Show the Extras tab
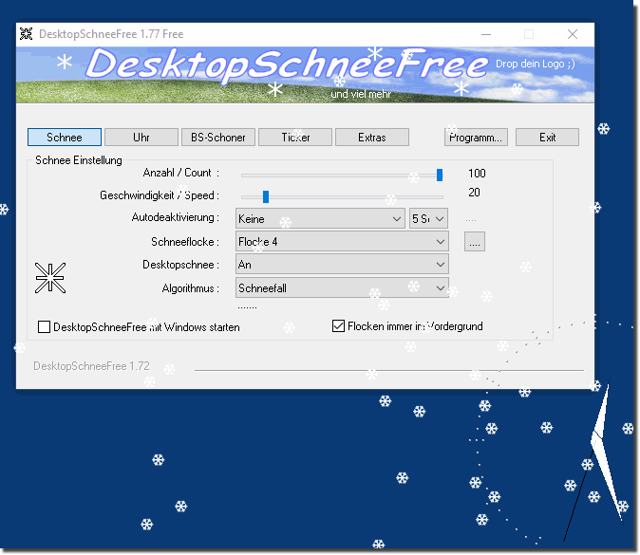Screen dimensions: 640x555 click(x=372, y=138)
